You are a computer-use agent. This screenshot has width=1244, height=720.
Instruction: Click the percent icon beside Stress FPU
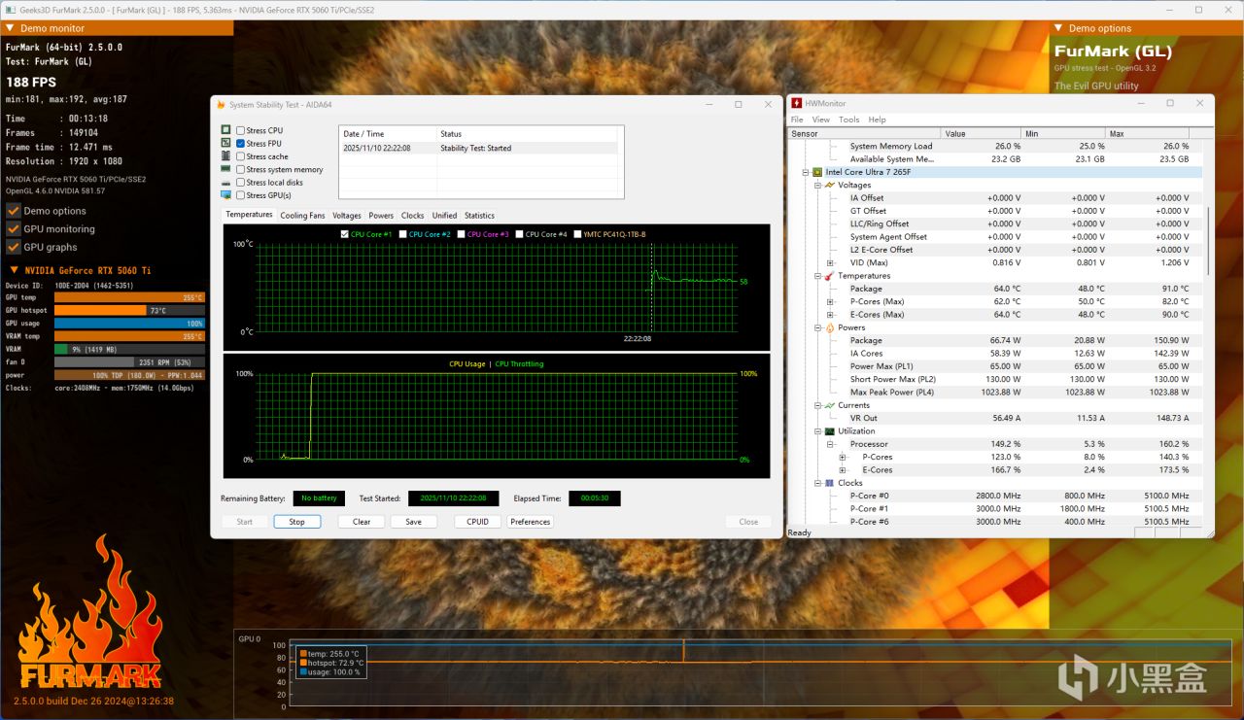point(226,143)
